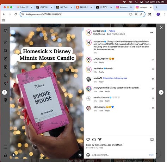Open a new browser tab

156,7
